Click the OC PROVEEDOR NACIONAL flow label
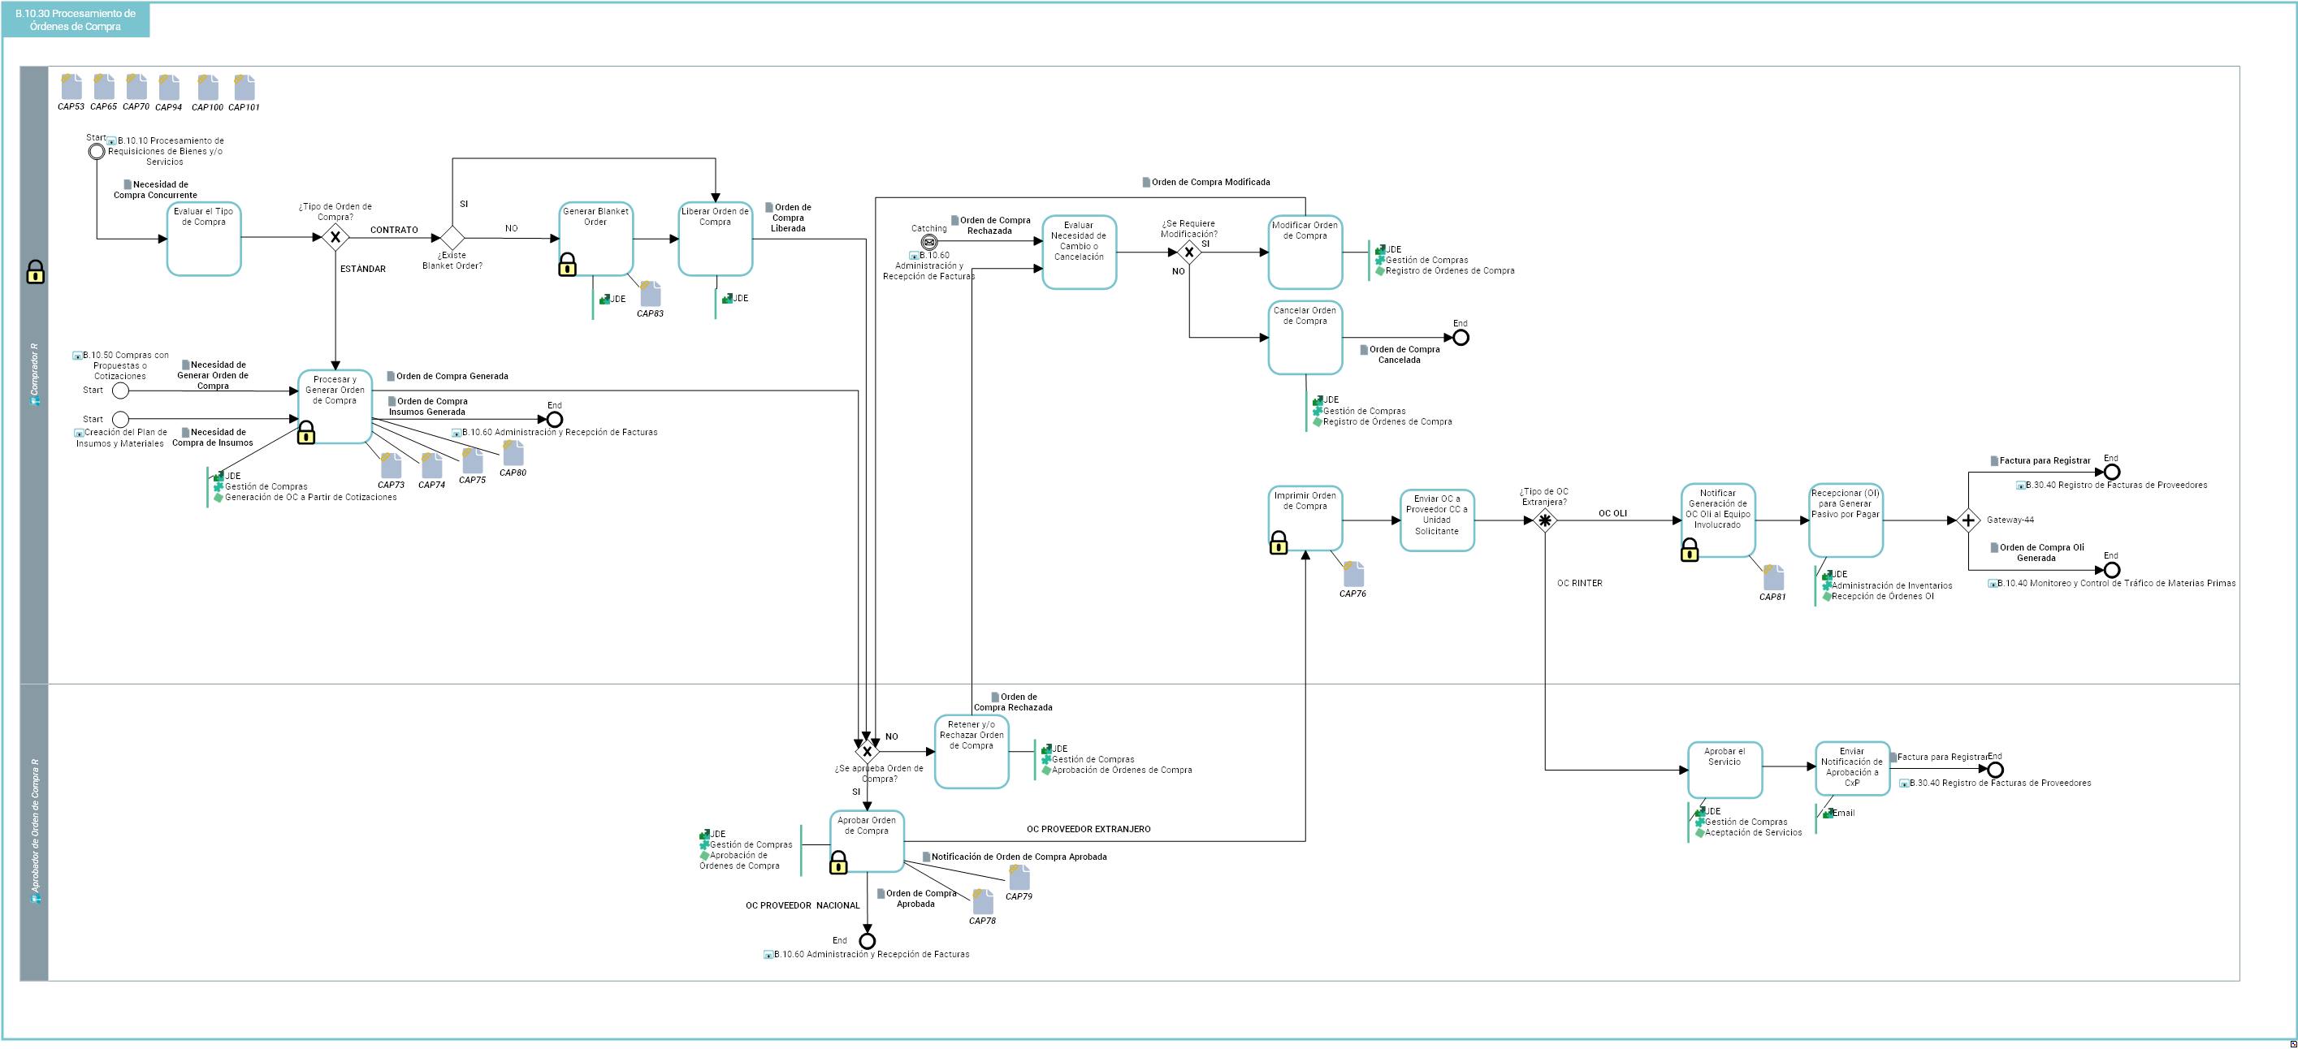The image size is (2298, 1049). (803, 905)
